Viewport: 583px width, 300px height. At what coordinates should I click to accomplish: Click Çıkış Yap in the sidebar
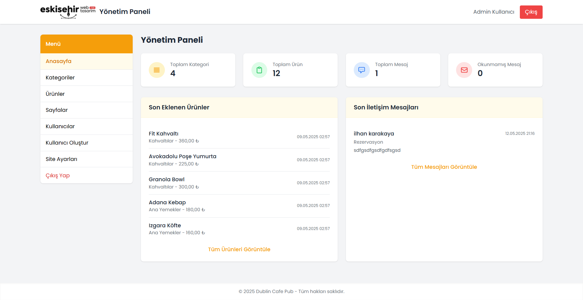coord(58,175)
